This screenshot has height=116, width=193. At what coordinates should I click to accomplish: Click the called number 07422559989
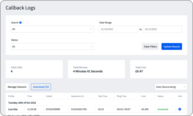click(x=53, y=109)
